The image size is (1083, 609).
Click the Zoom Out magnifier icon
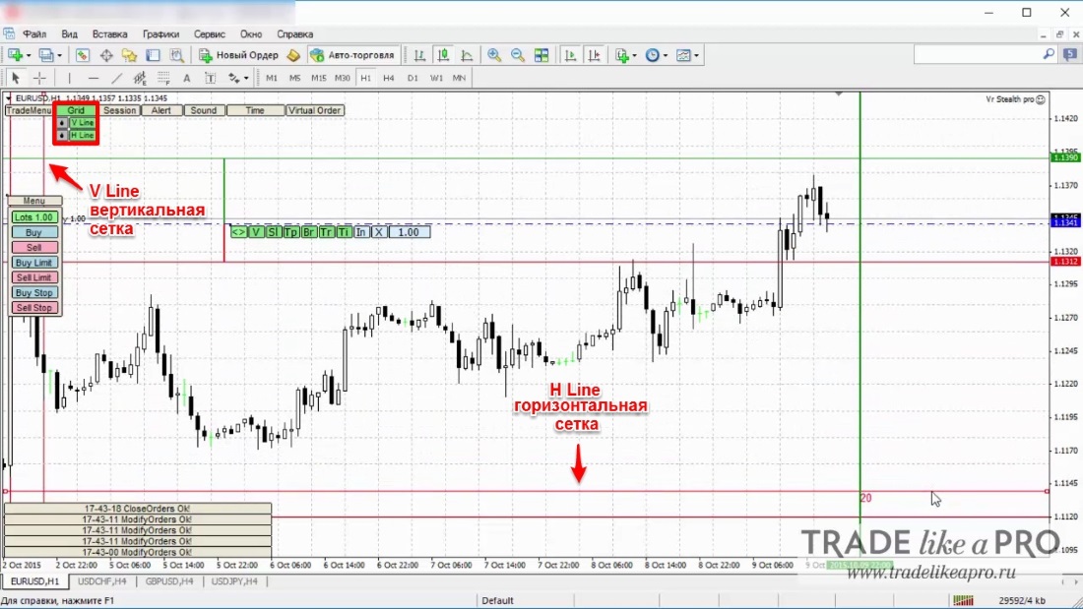click(x=517, y=55)
